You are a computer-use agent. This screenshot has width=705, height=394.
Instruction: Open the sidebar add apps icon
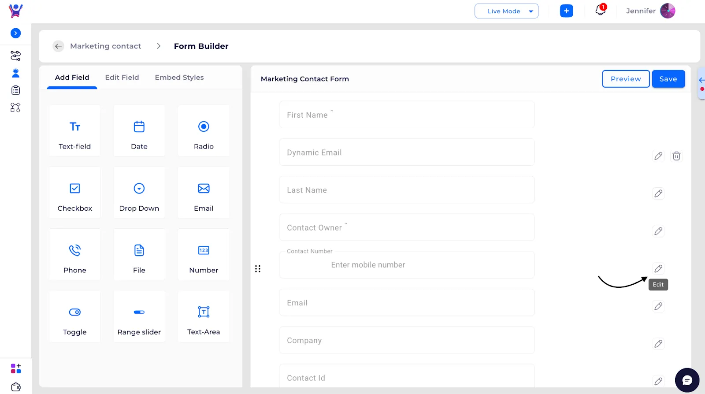(x=16, y=368)
